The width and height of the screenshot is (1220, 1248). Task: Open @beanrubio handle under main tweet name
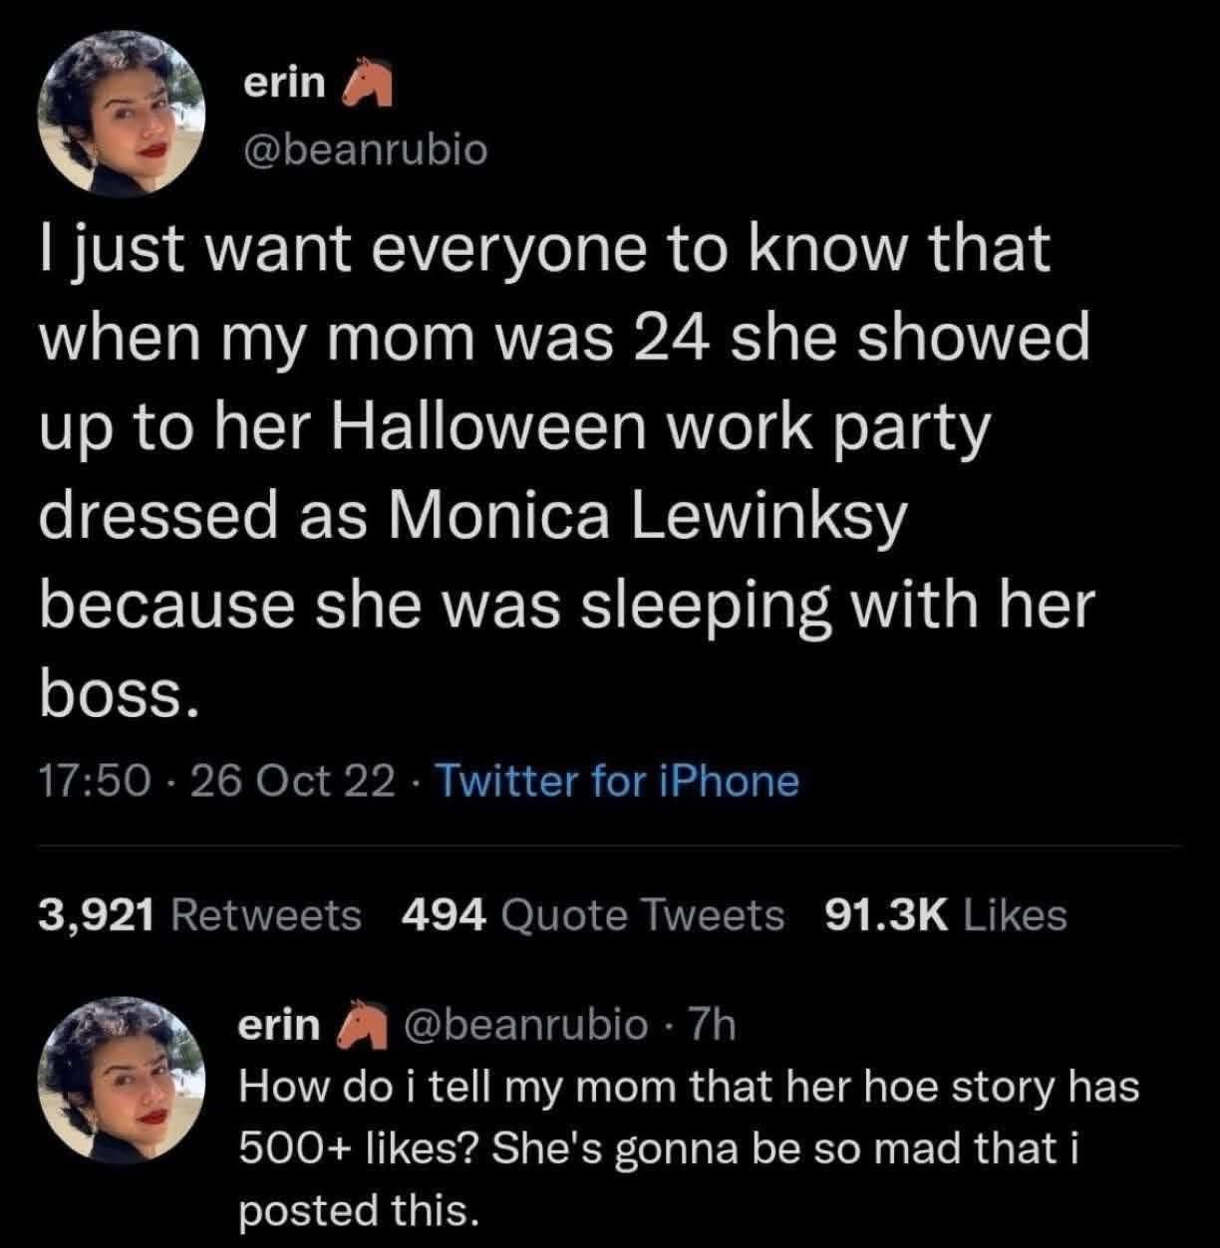(366, 149)
